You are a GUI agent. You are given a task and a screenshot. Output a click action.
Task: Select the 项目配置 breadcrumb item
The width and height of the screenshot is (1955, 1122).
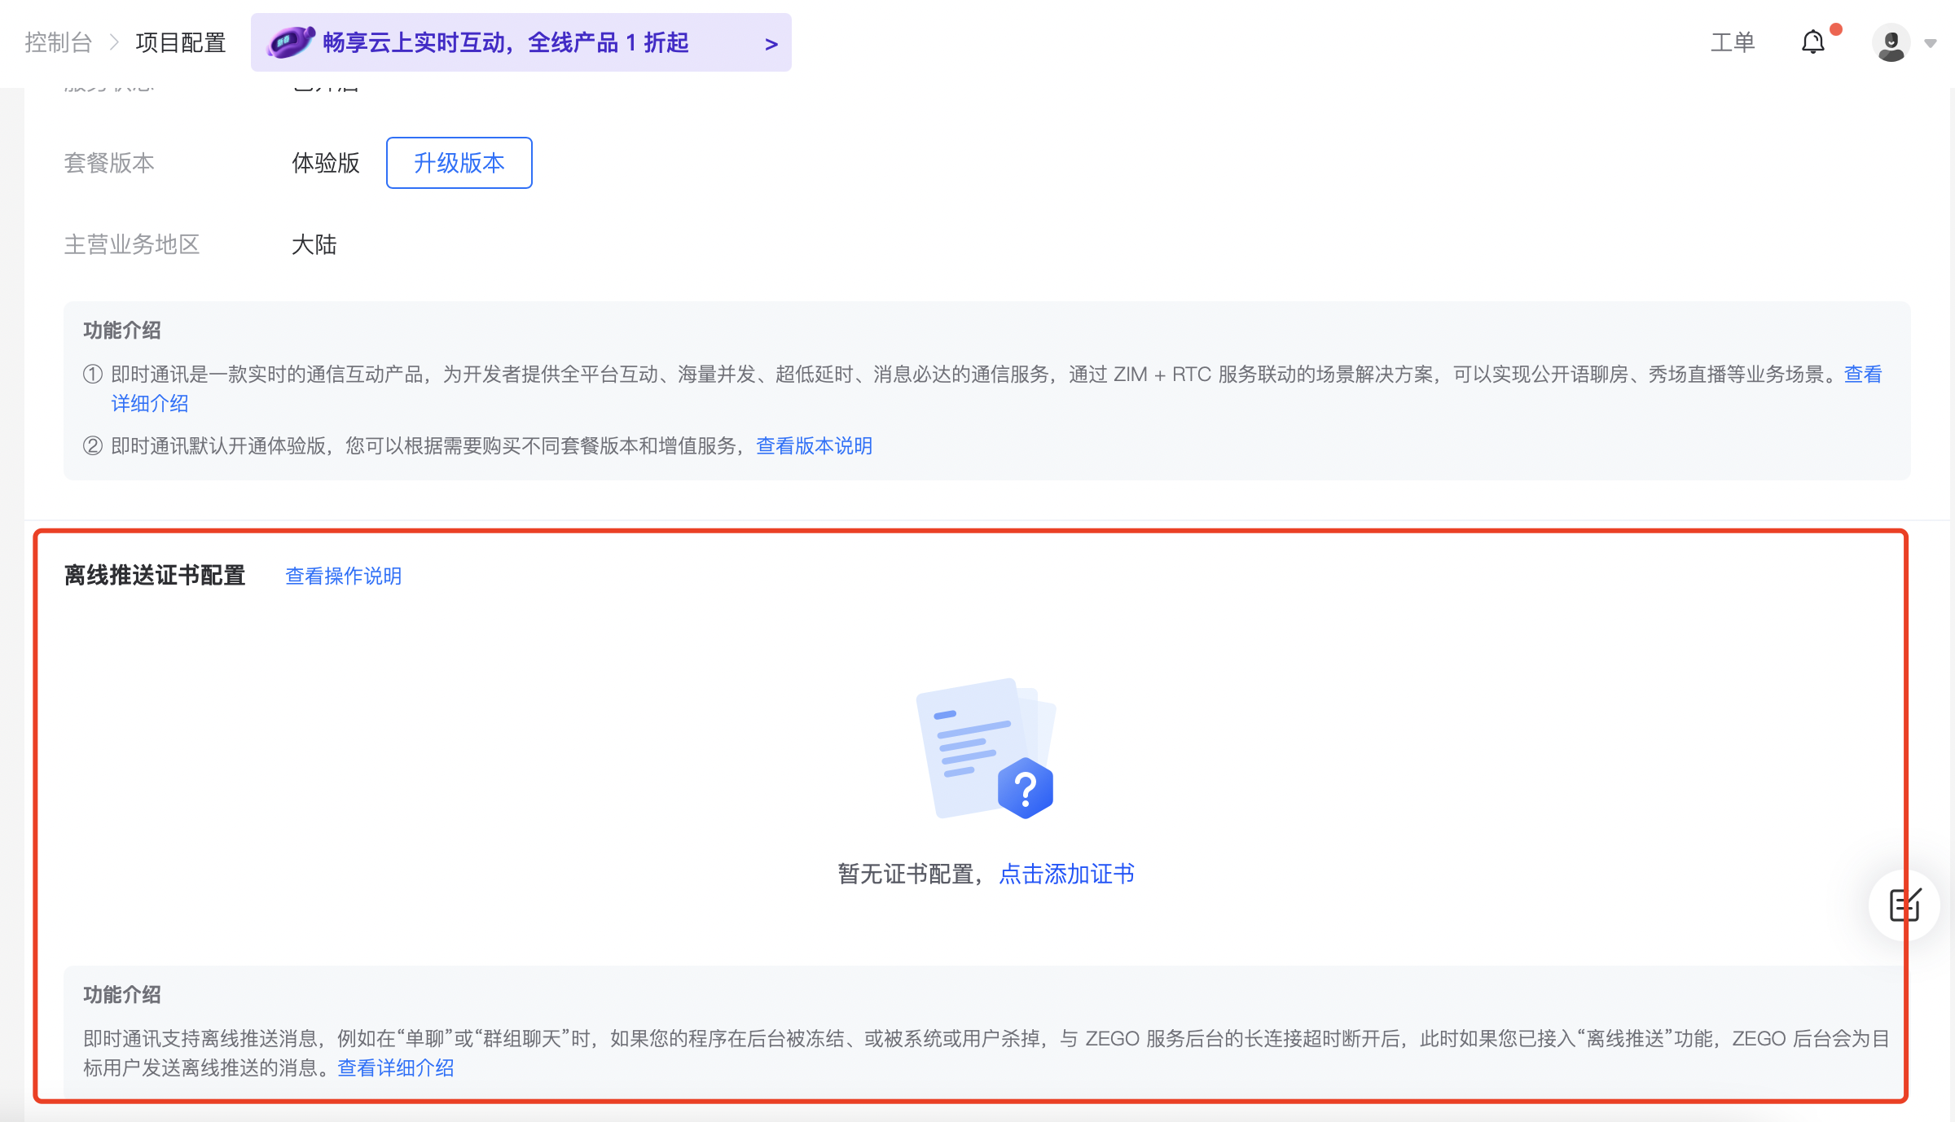181,43
